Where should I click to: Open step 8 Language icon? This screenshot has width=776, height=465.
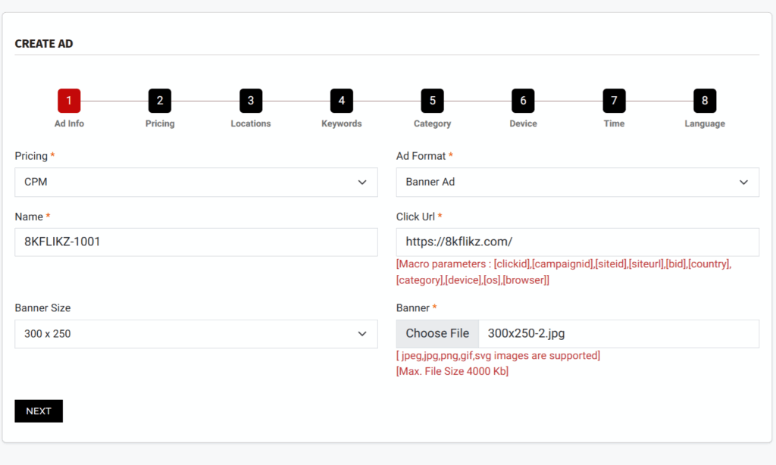tap(705, 101)
